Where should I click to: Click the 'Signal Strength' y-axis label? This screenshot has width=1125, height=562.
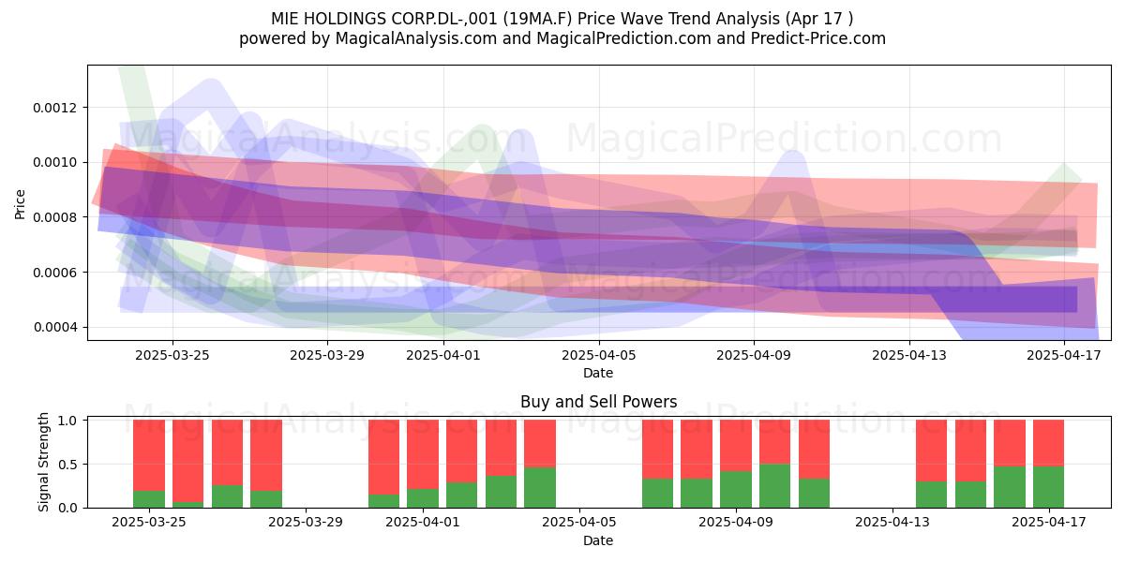point(44,462)
